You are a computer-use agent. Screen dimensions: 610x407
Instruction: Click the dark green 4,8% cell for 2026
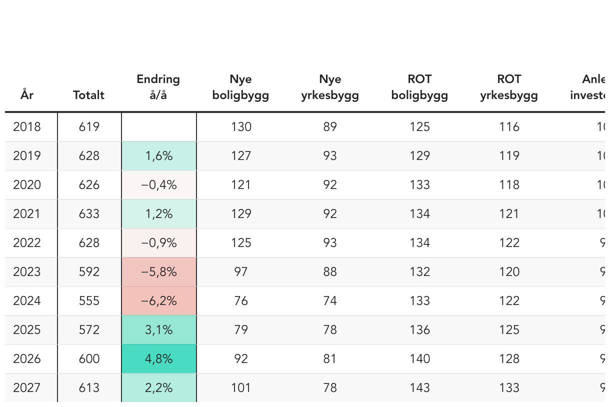click(x=159, y=359)
